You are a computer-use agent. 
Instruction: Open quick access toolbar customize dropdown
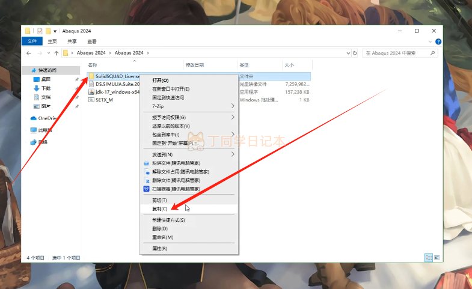tap(55, 31)
